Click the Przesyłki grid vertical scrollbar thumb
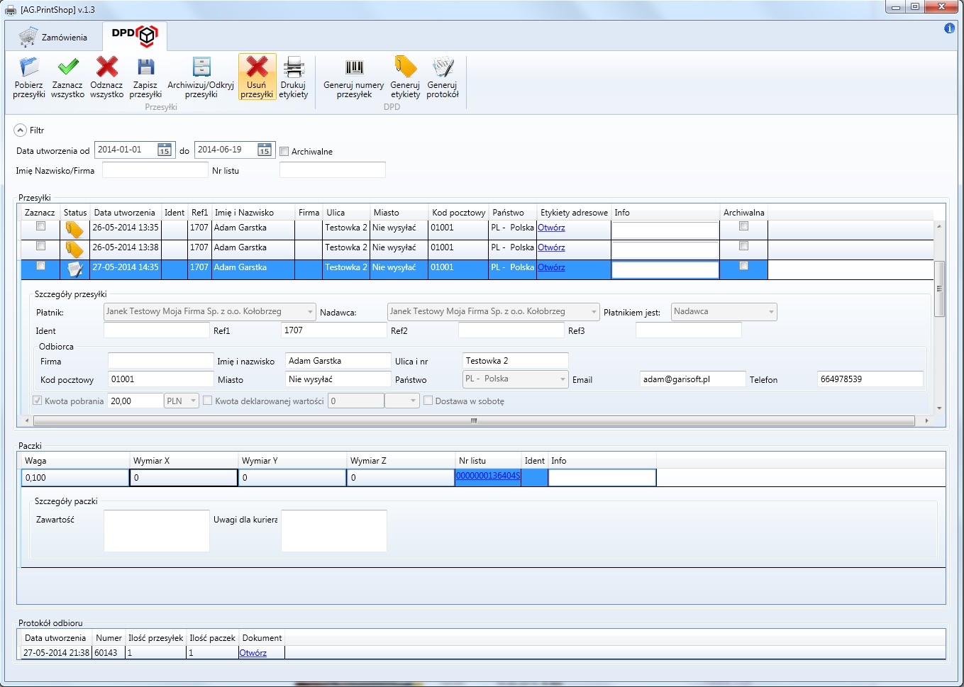 pos(939,289)
